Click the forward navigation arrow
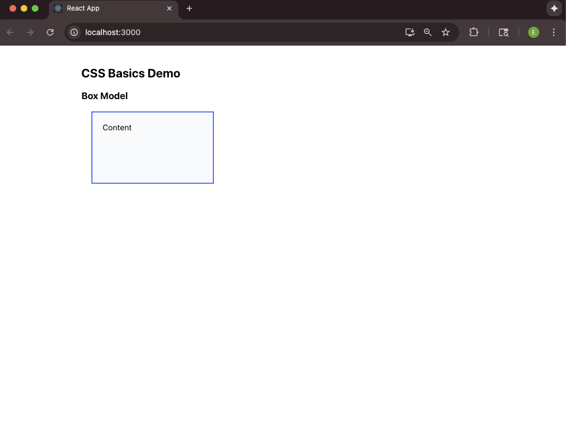Viewport: 566px width, 421px height. (x=30, y=32)
